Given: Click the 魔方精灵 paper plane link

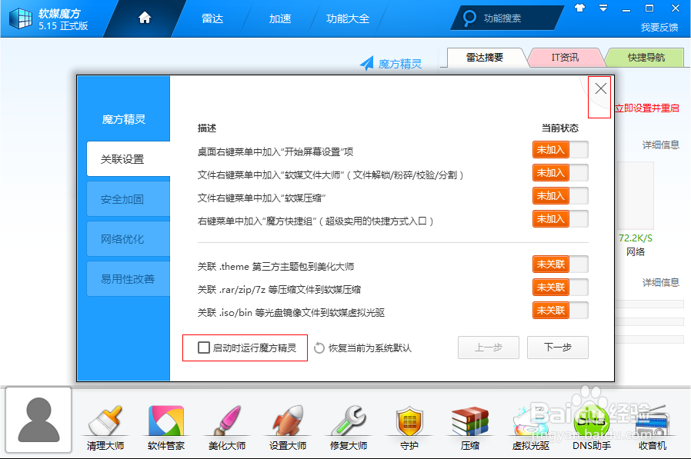Looking at the screenshot, I should coord(390,64).
